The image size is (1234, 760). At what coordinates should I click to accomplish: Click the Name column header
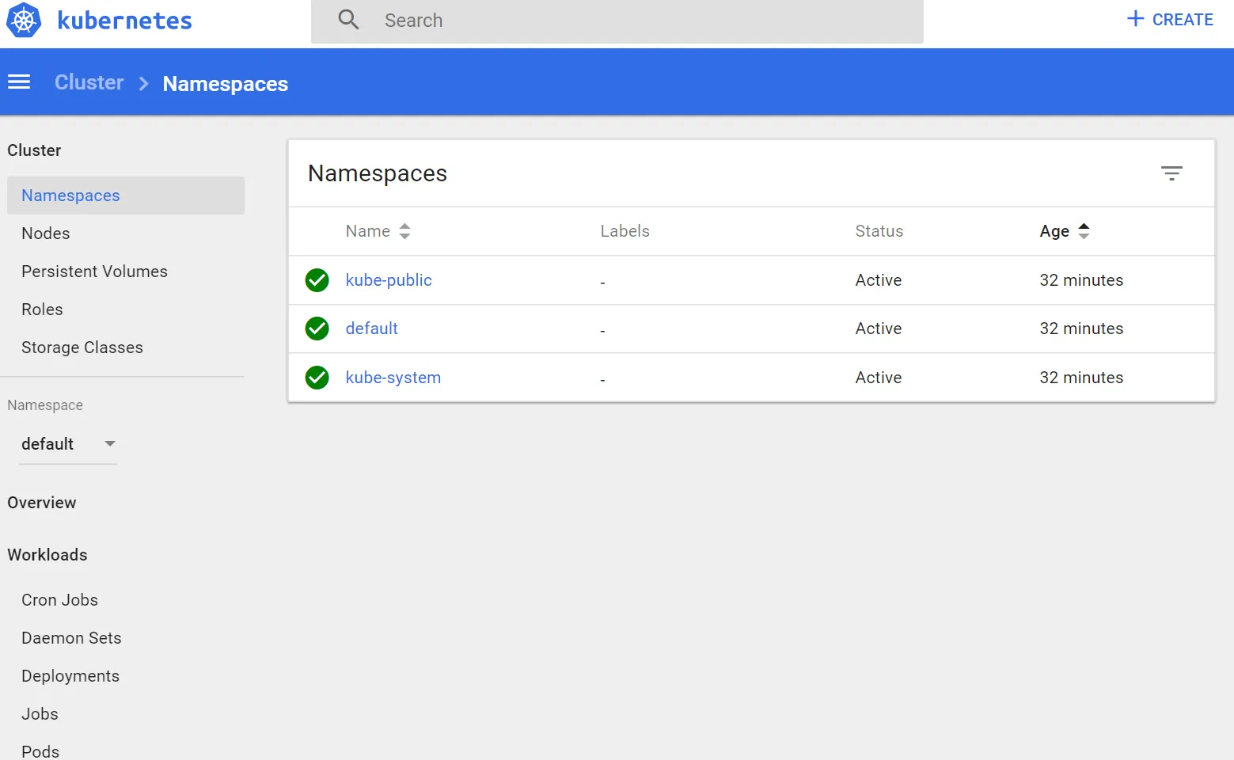coord(368,231)
